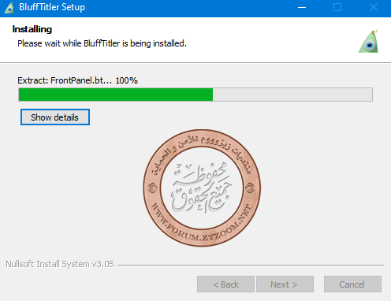The width and height of the screenshot is (391, 301).
Task: Click the 'Extract: FrontPanel.bt... 100%' status text
Action: pyautogui.click(x=77, y=80)
